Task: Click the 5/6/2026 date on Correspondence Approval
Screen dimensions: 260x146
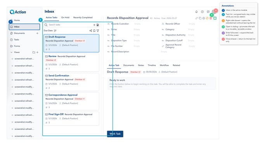Action: 52,103
